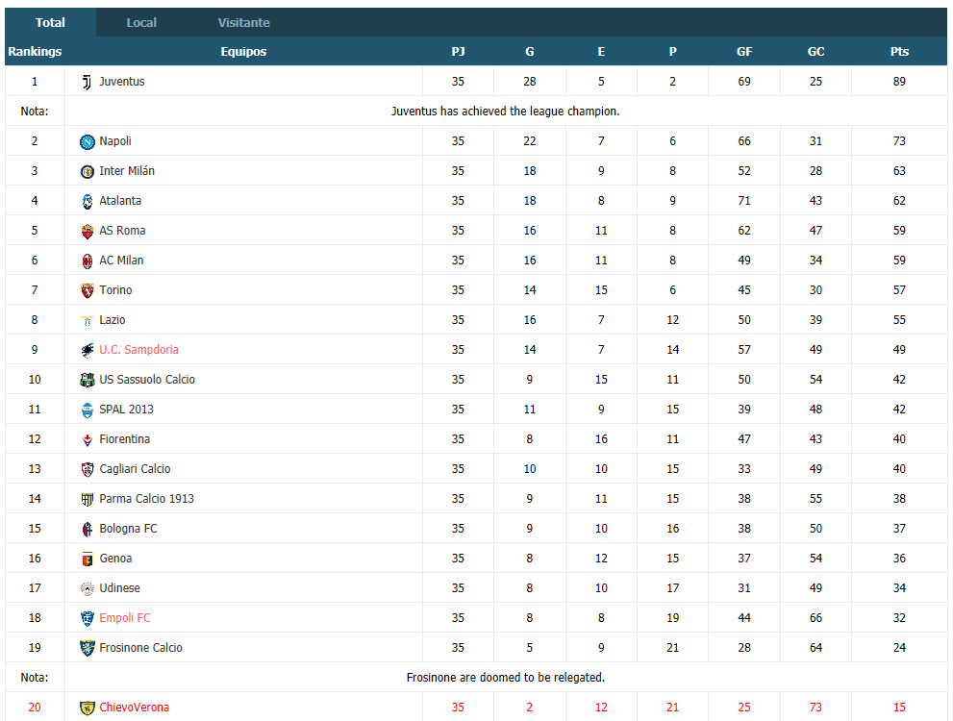The width and height of the screenshot is (953, 721).
Task: Click the G column header
Action: pyautogui.click(x=530, y=51)
